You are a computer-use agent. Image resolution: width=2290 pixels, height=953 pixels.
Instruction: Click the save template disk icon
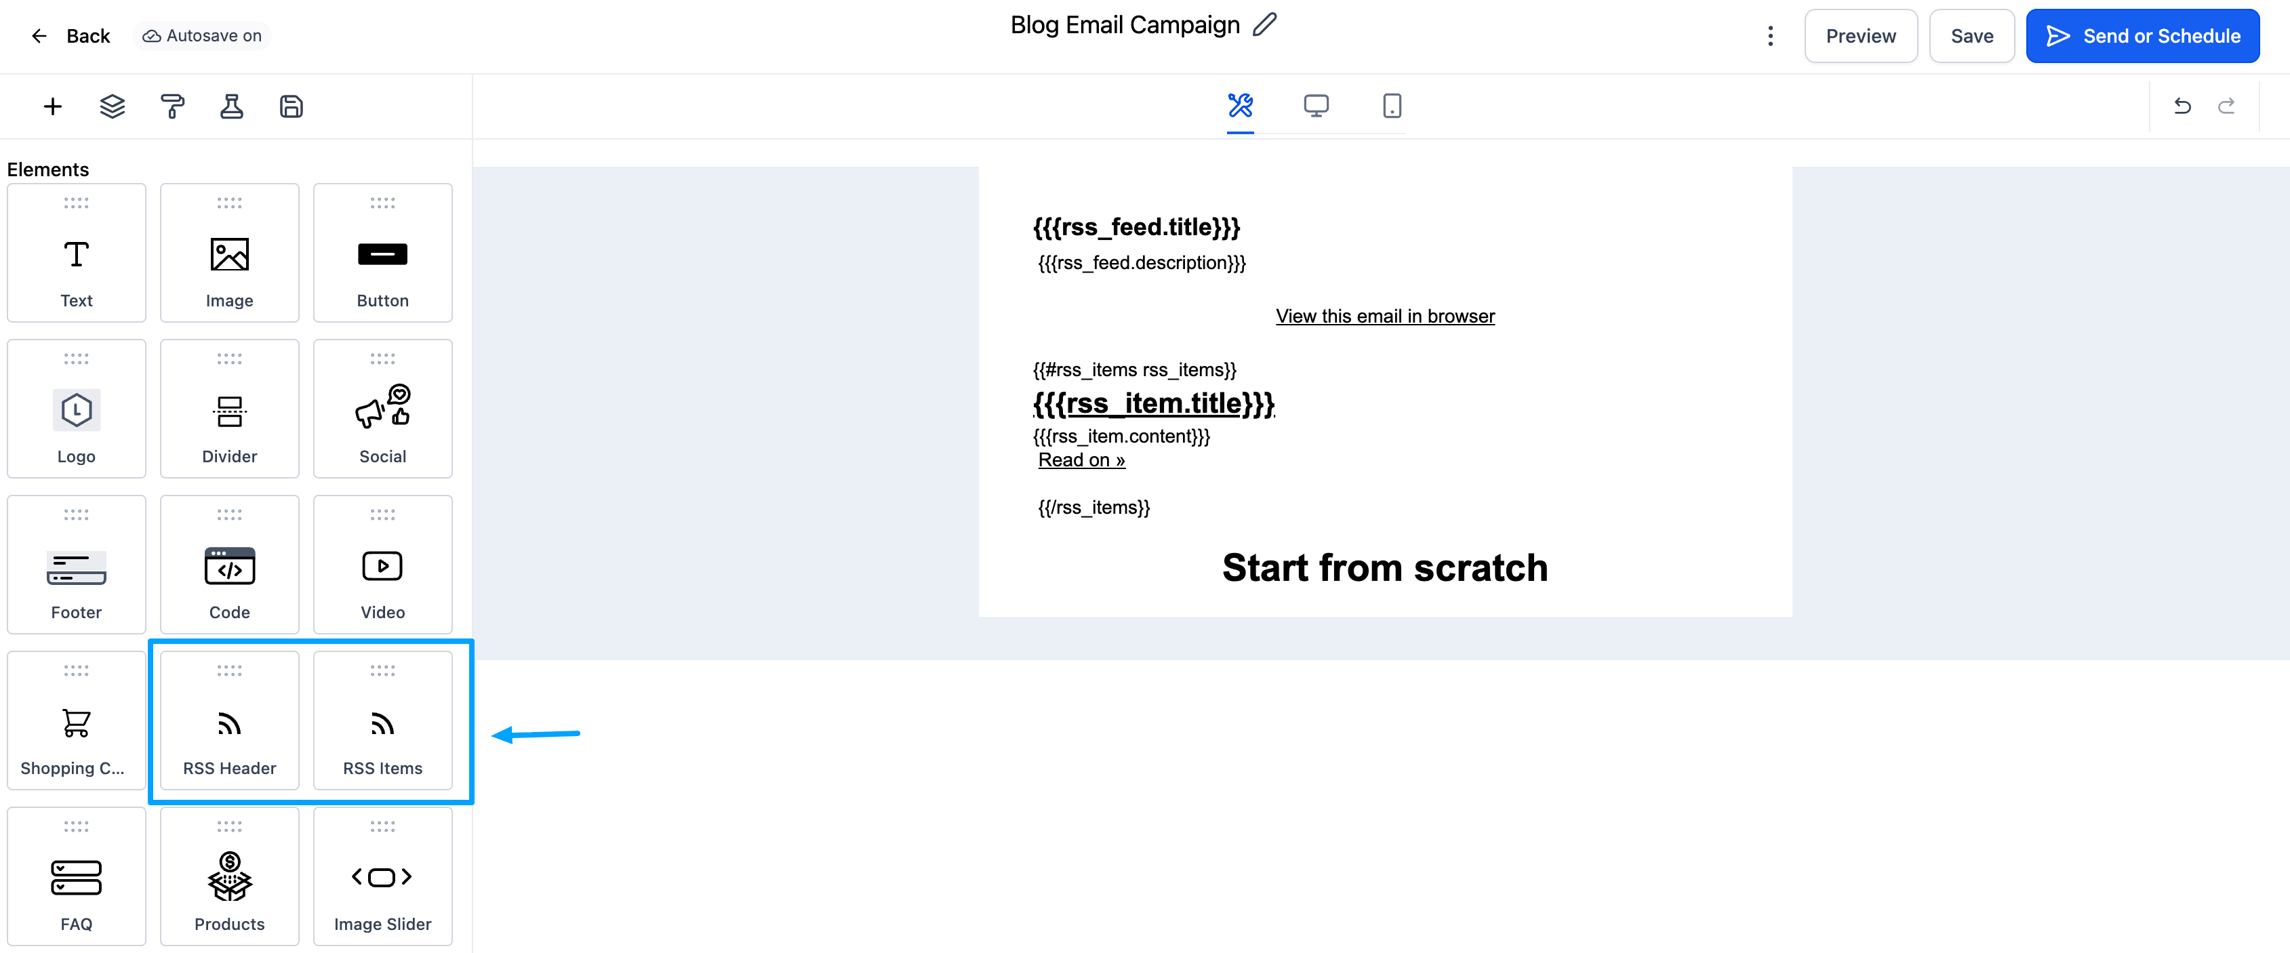point(292,106)
